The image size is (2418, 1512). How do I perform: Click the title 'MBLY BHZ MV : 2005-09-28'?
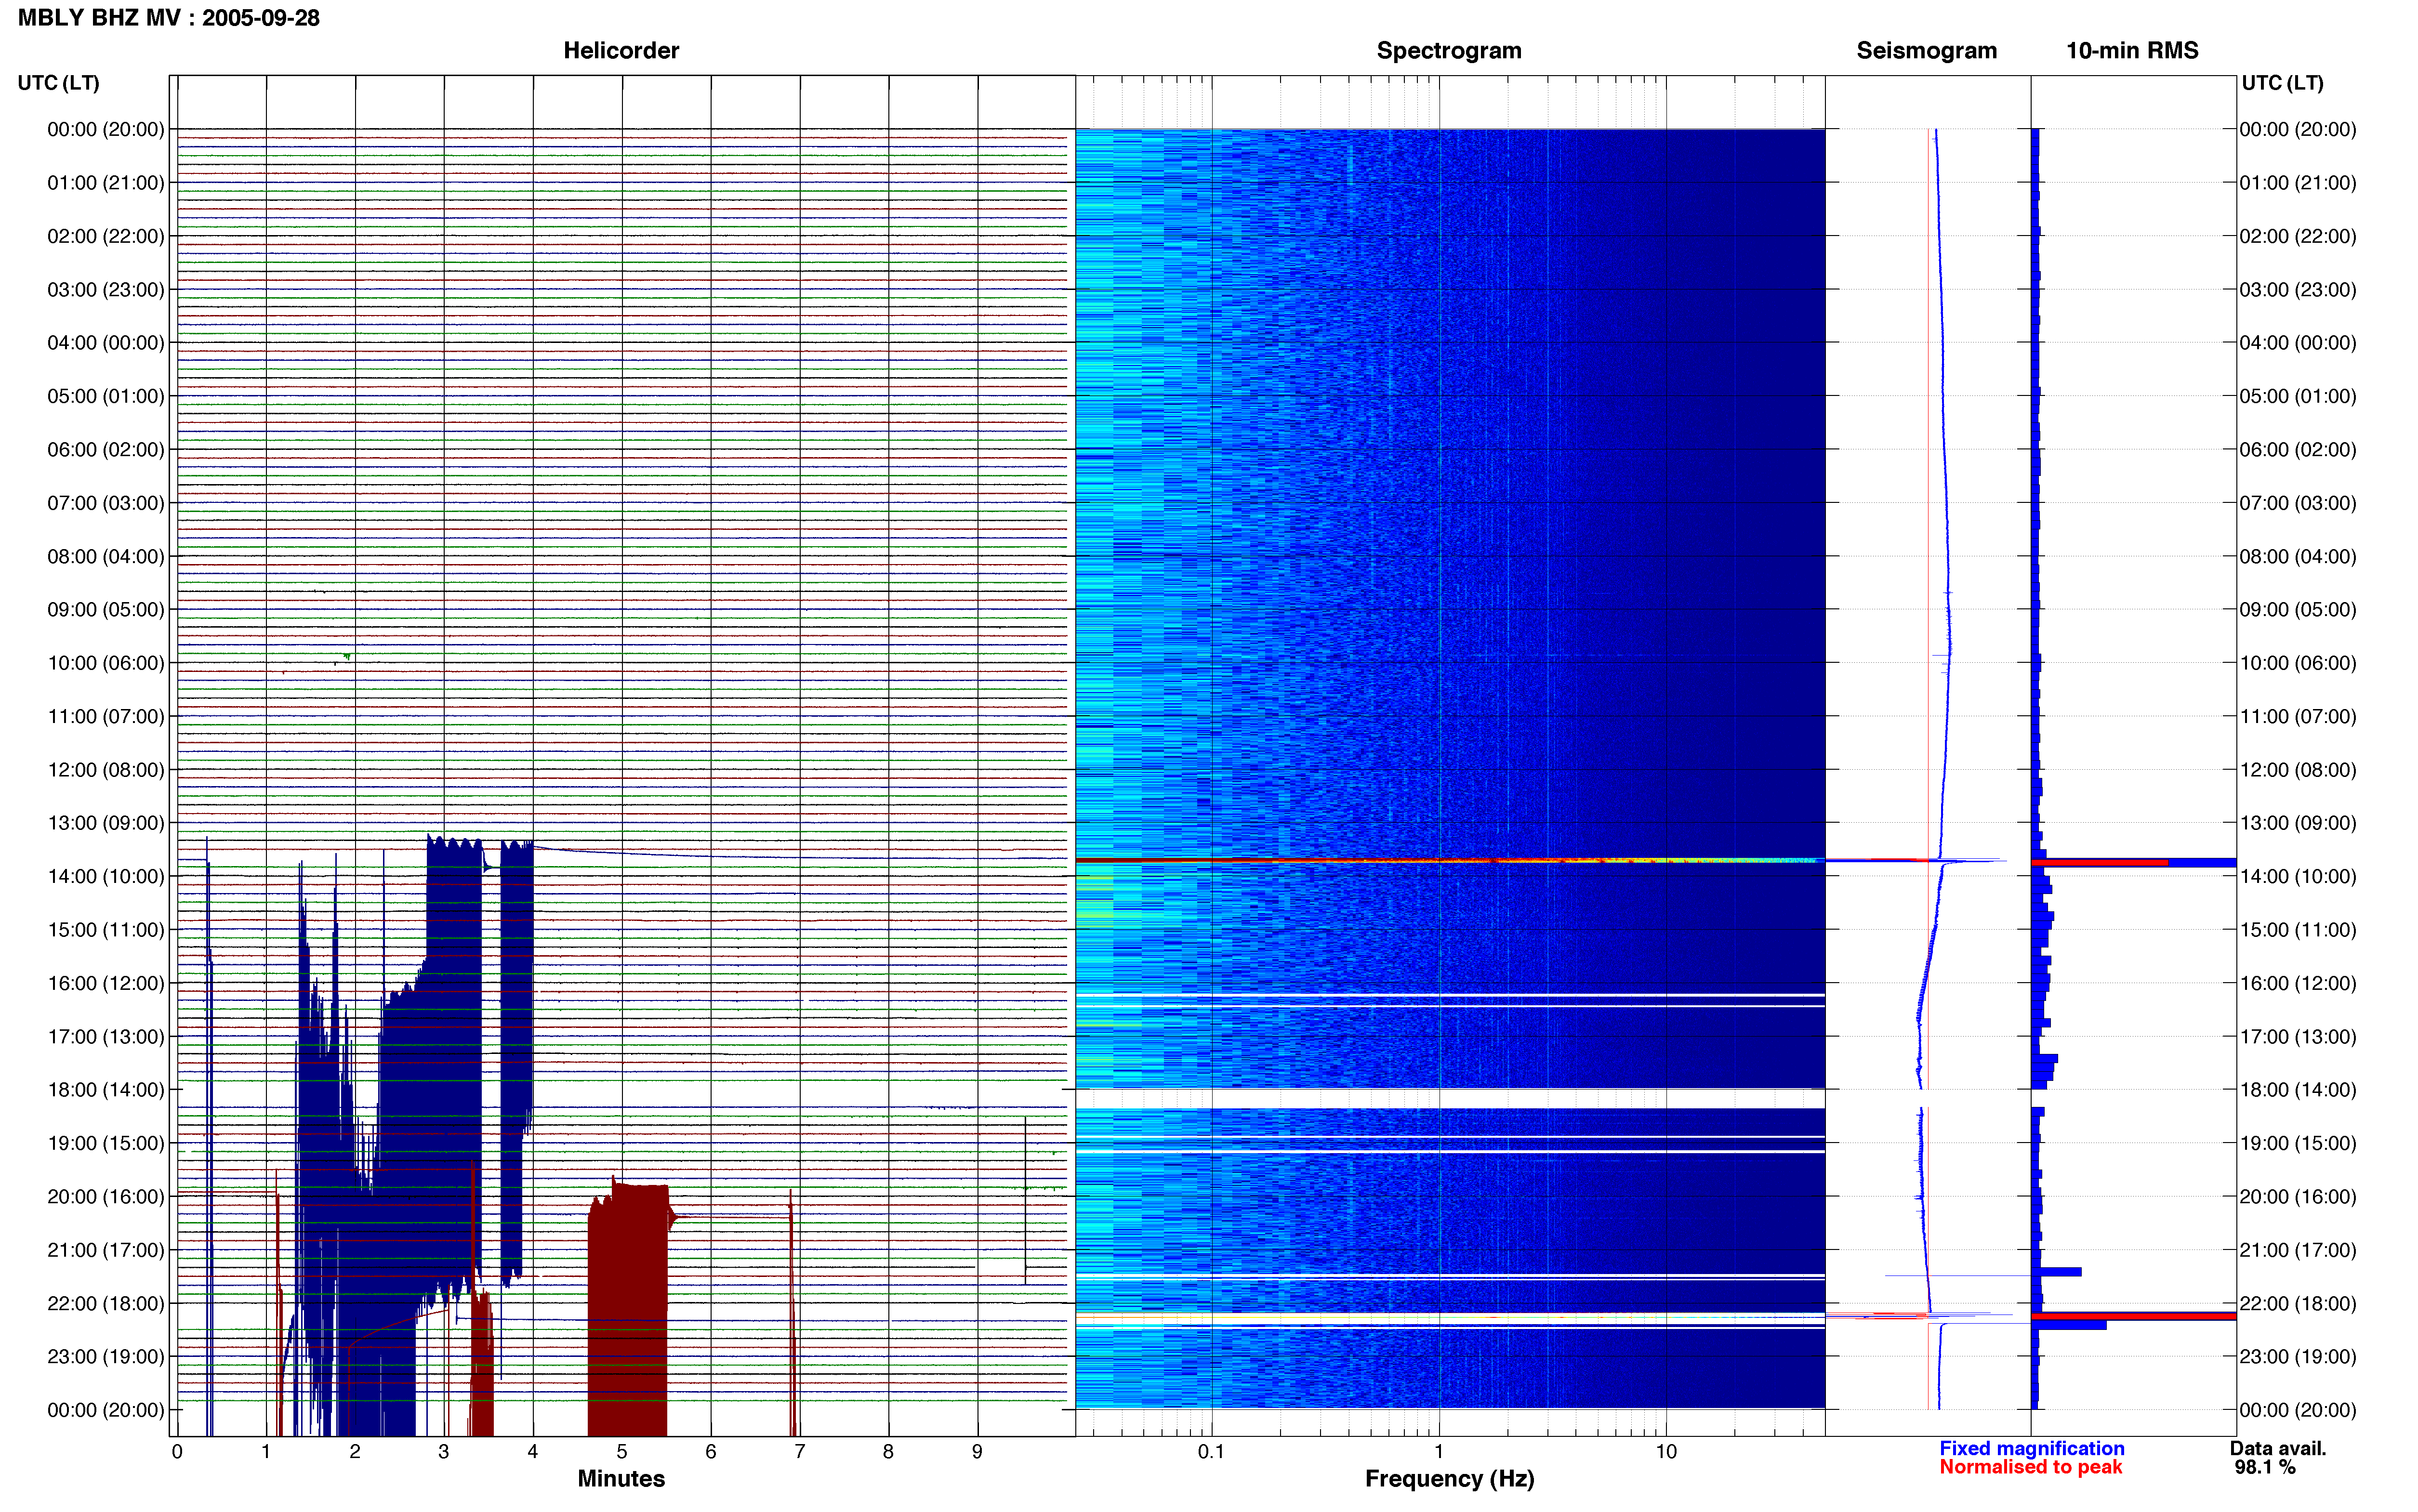pos(169,18)
